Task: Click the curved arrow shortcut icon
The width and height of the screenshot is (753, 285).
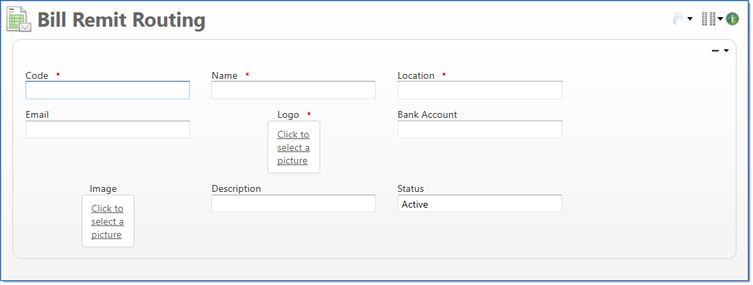Action: 678,19
